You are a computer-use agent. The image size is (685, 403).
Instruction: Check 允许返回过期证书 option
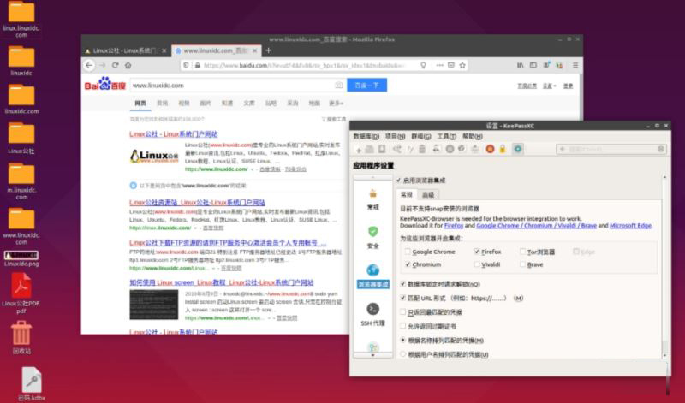pos(402,326)
